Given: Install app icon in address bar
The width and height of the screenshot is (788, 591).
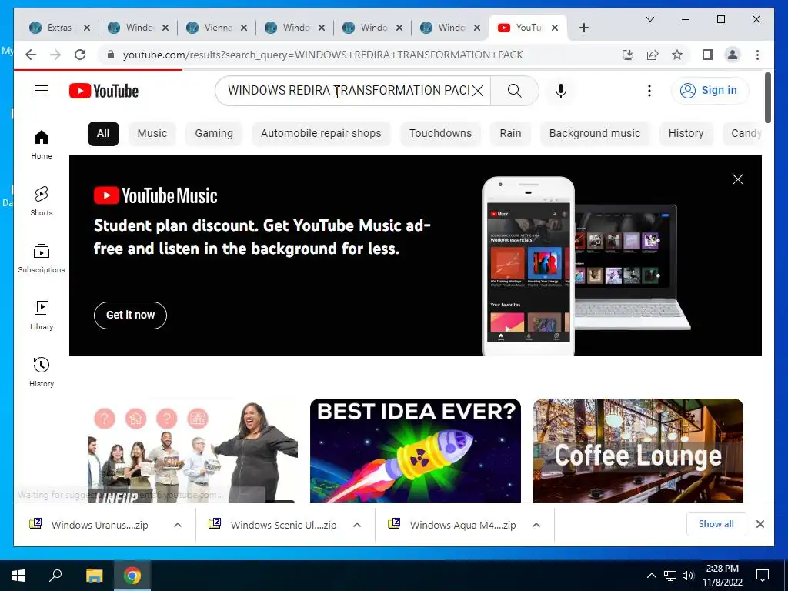Looking at the screenshot, I should (628, 55).
